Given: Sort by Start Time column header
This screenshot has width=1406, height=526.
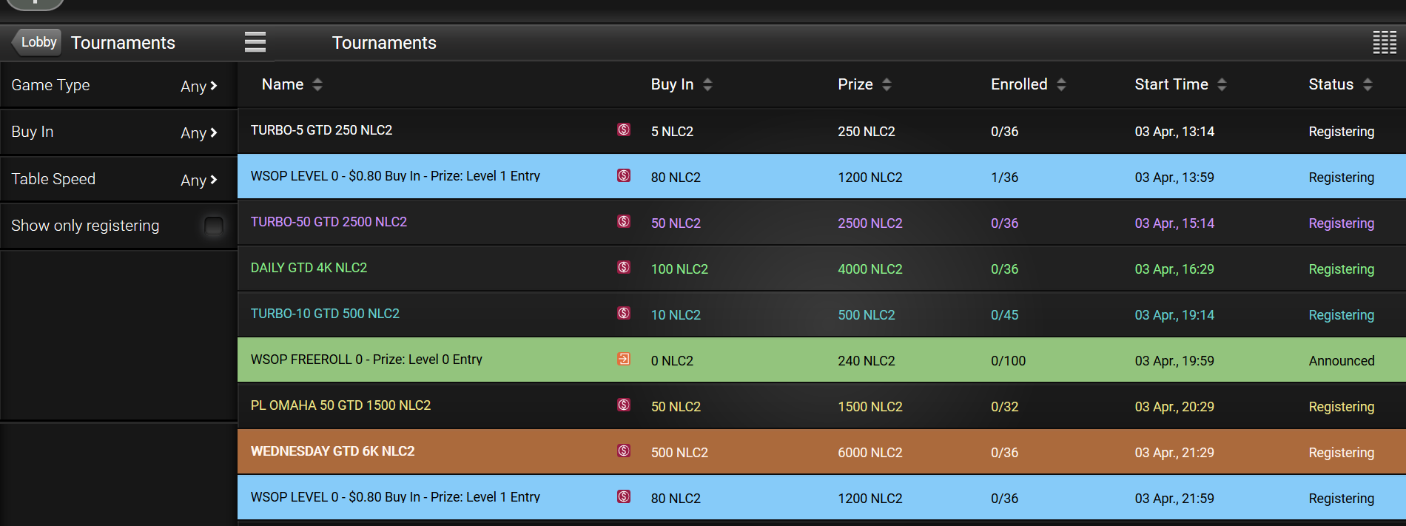Looking at the screenshot, I should (x=1180, y=84).
